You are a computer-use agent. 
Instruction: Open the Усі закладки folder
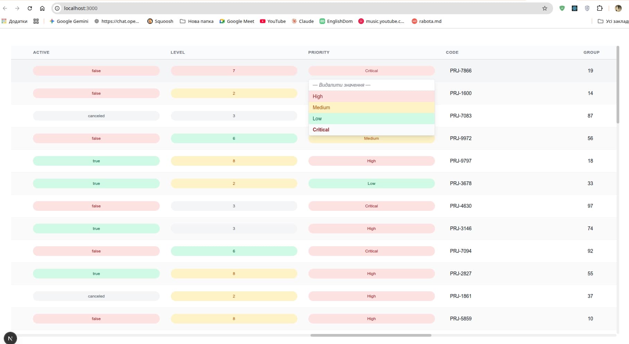[613, 21]
